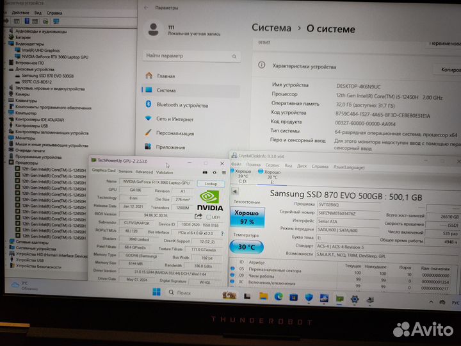Click GPU-Z BIOS export share icon
Image resolution: width=461 pixels, height=346 pixels.
tap(198, 217)
